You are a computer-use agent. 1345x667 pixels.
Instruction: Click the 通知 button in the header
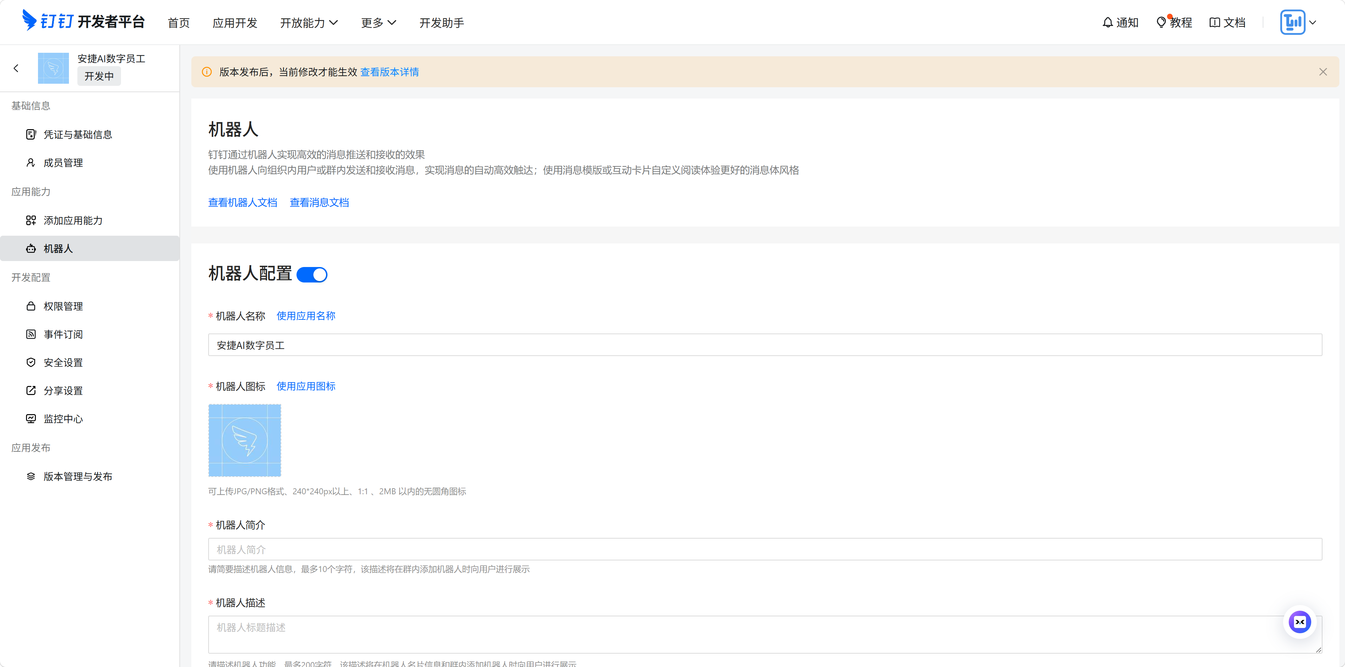coord(1121,23)
